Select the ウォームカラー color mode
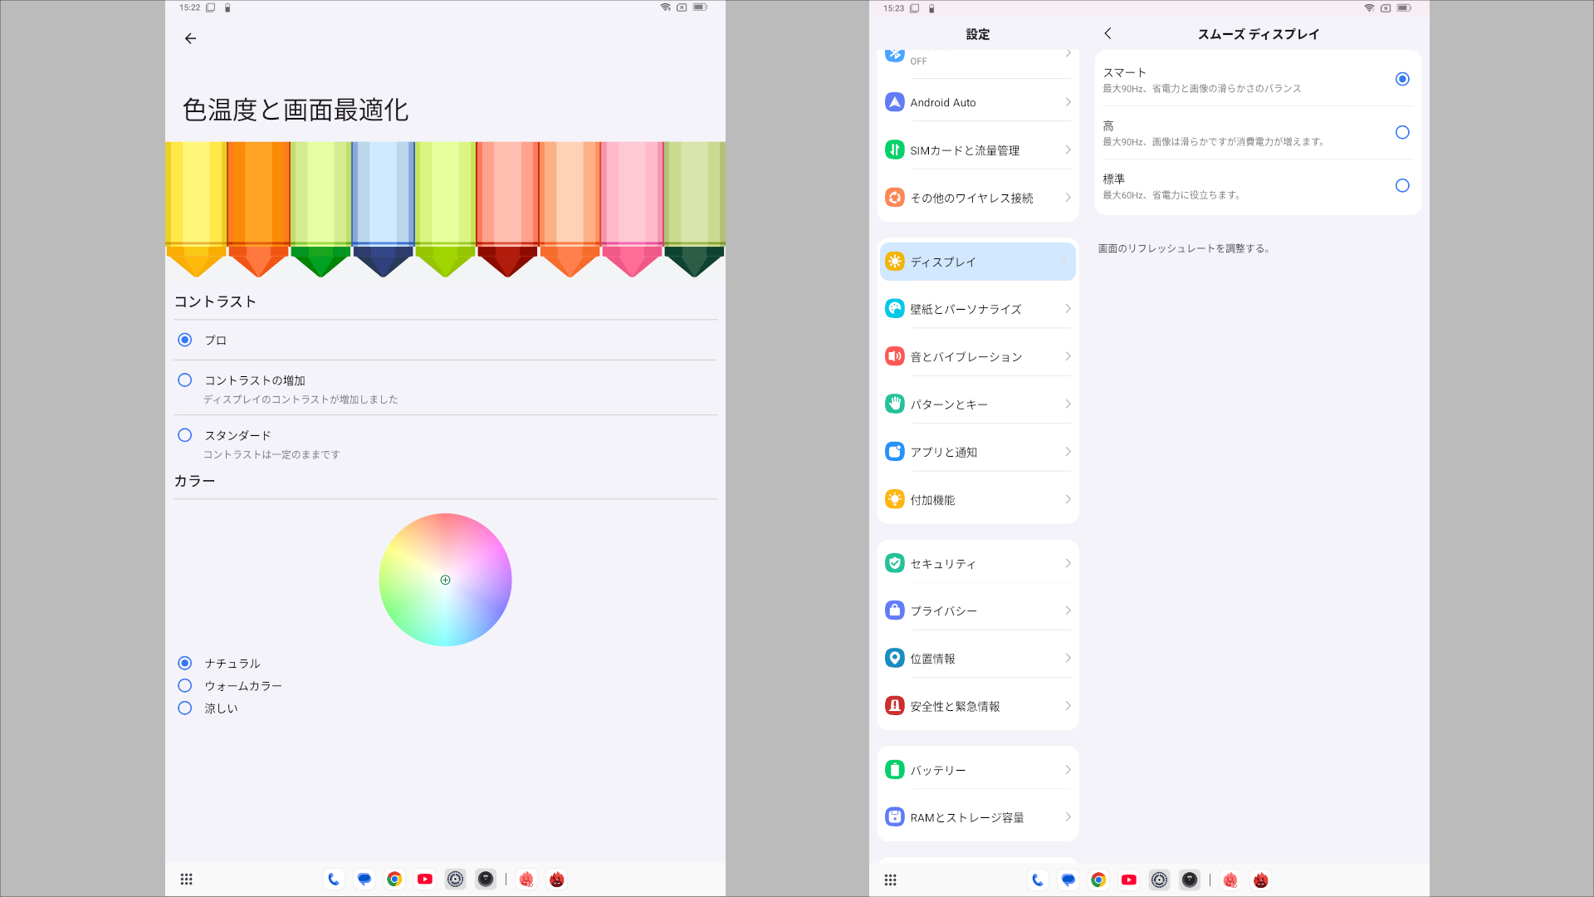1594x897 pixels. coord(185,686)
